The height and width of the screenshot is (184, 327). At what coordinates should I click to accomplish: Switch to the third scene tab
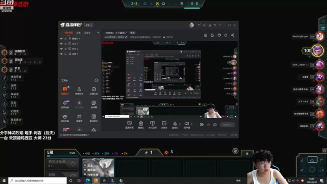coord(87,33)
